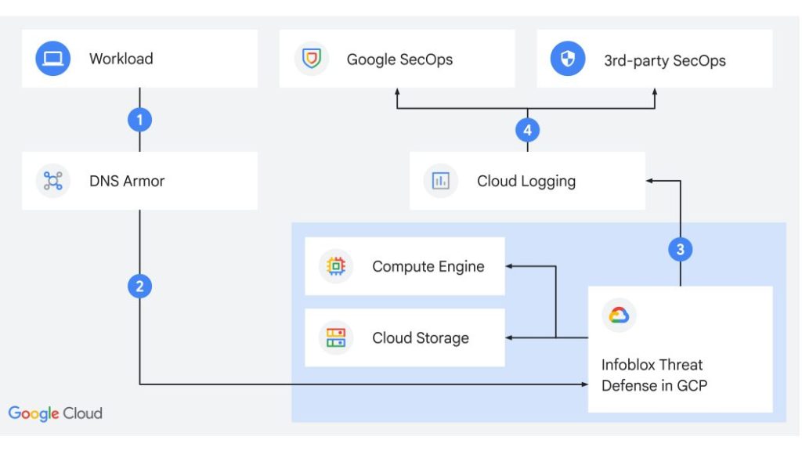This screenshot has height=458, width=802.
Task: Click the Workload label text
Action: (121, 59)
